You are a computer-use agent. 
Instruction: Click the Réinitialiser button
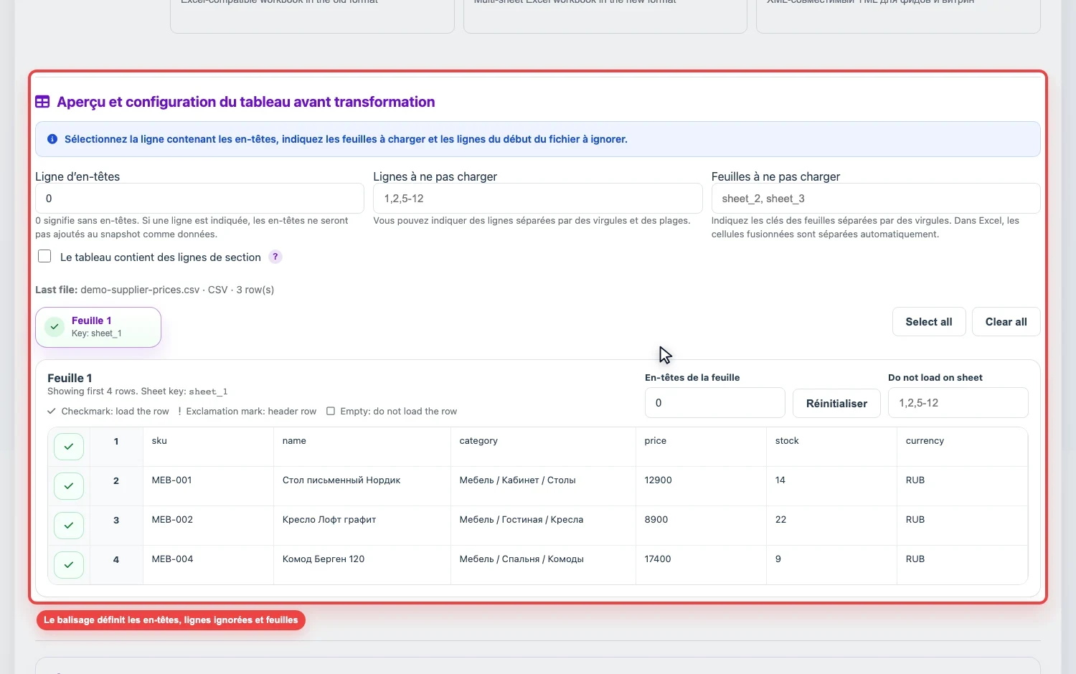click(x=836, y=403)
